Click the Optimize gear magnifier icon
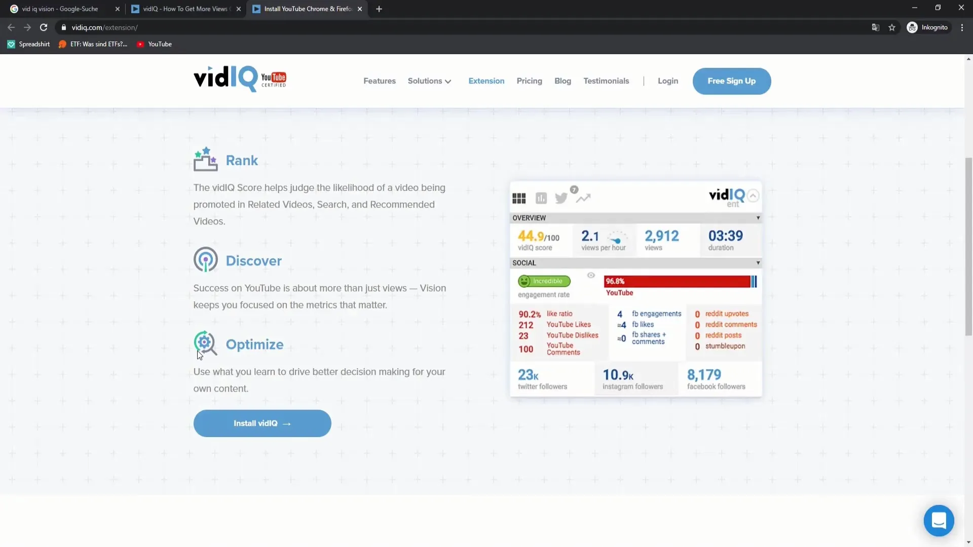The height and width of the screenshot is (547, 973). tap(205, 343)
